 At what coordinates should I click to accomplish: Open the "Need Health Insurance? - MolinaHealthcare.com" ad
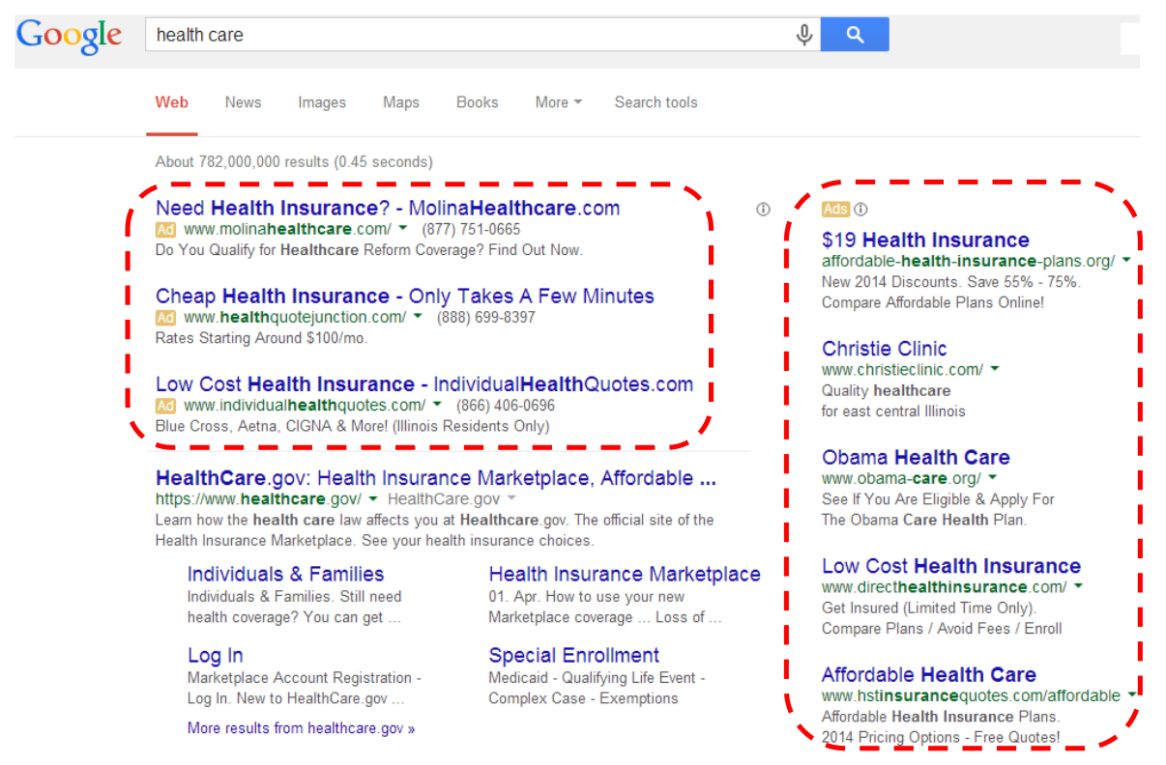(388, 208)
